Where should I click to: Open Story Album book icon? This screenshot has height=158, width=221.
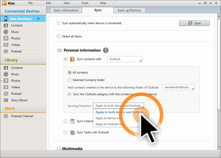[x=6, y=100]
